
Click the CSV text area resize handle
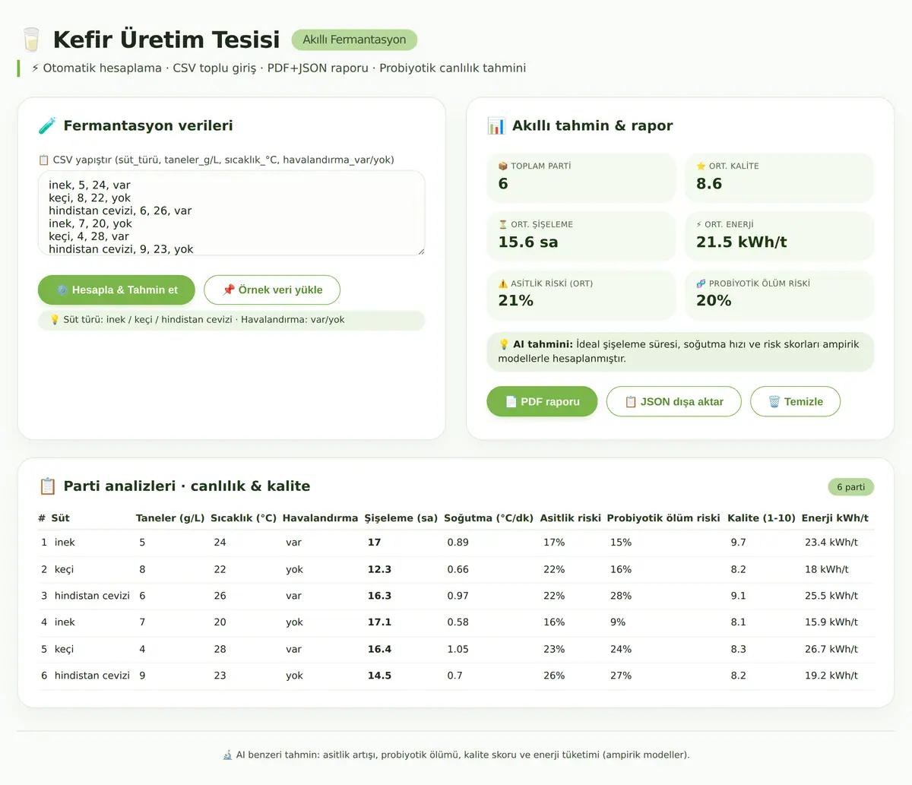coord(420,251)
